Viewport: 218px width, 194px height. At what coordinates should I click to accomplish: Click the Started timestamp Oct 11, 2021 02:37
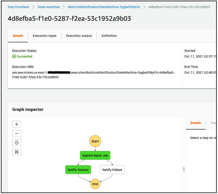(x=200, y=56)
